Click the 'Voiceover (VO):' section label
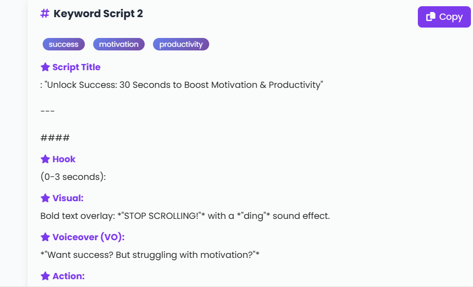Viewport: 473px width, 287px height. [x=88, y=237]
